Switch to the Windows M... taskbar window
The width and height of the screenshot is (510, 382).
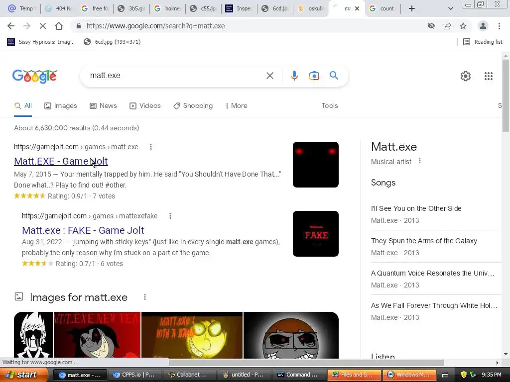tap(409, 375)
